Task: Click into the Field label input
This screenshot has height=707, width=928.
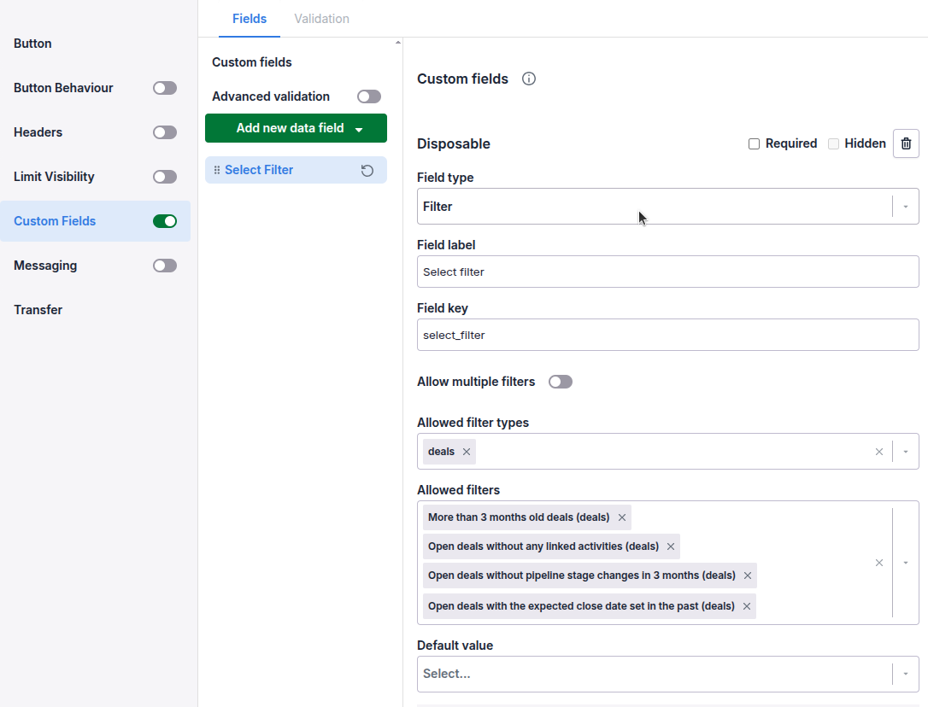Action: pyautogui.click(x=667, y=272)
